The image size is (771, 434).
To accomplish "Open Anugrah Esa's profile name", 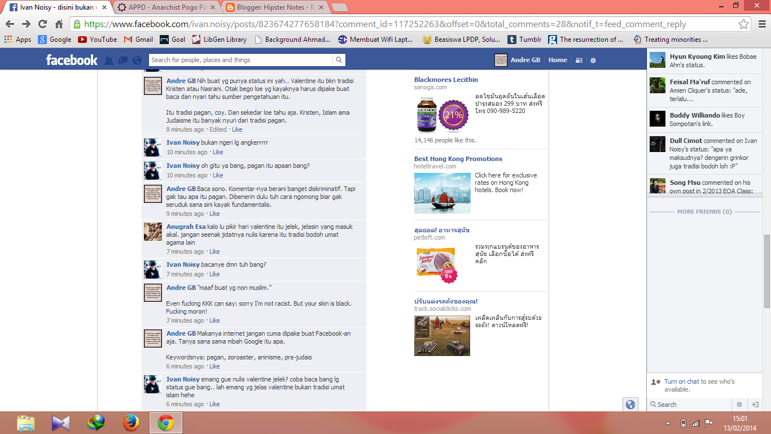I will point(186,227).
